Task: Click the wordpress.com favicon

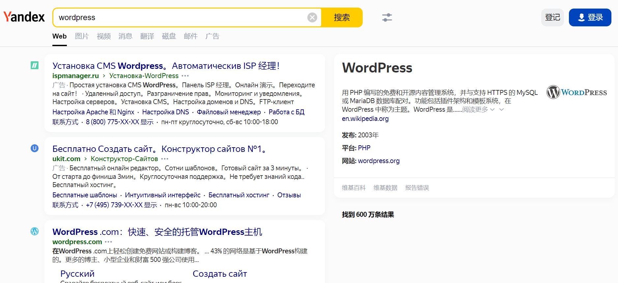Action: (35, 231)
